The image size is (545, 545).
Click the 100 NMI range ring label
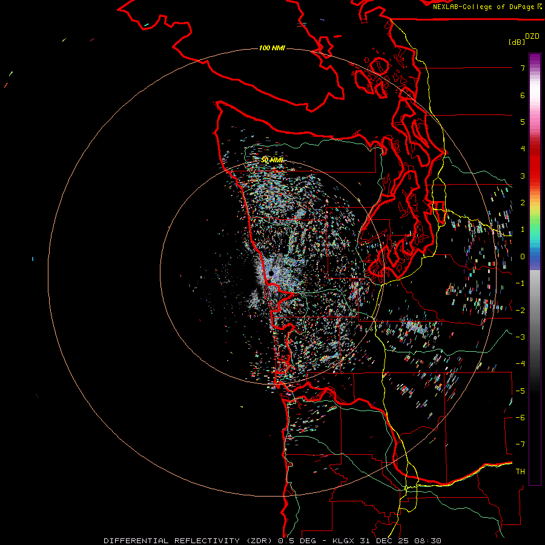click(272, 48)
